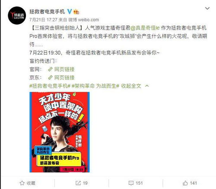
Task: Click the membership badge icon next to username
Action: pos(76,12)
